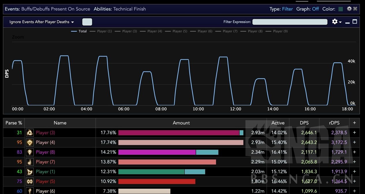Open the Buffs/Debuffs Present On Source events menu
The width and height of the screenshot is (365, 194).
(56, 9)
